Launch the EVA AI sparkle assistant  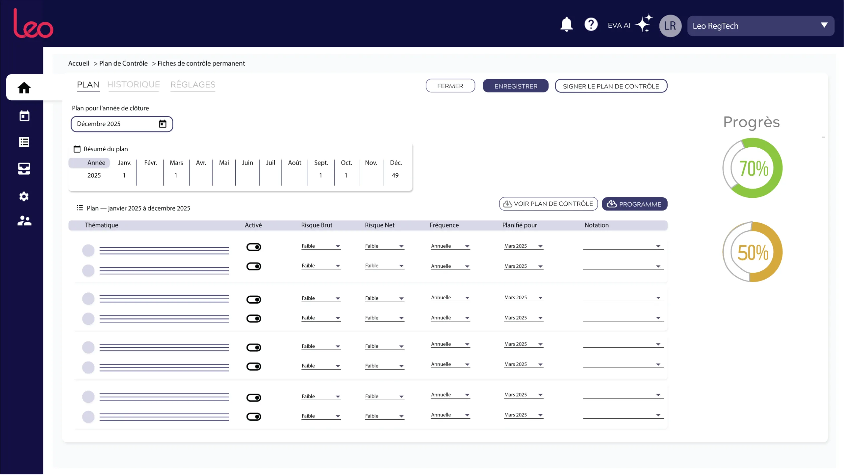[644, 23]
